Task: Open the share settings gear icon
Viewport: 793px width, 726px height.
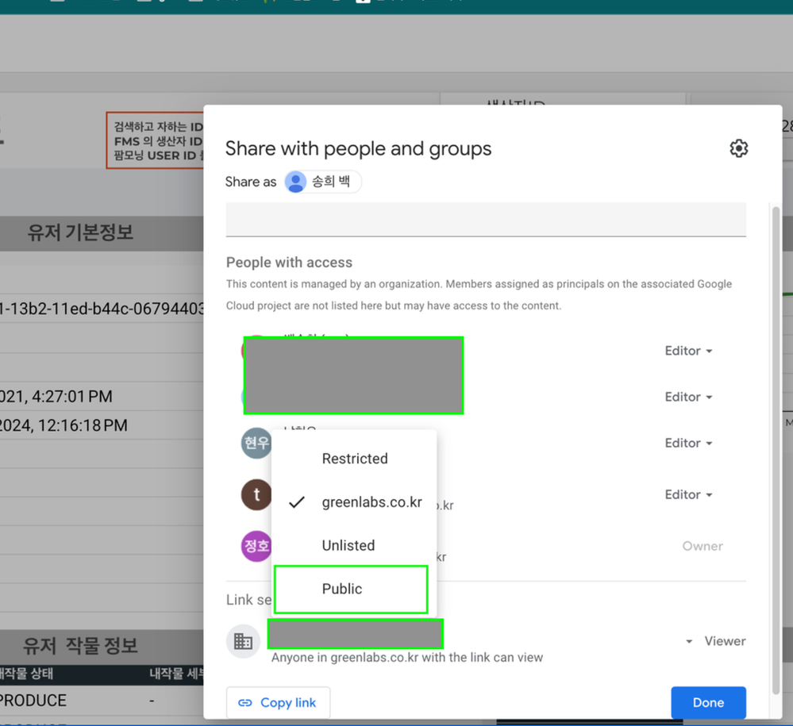Action: click(738, 148)
